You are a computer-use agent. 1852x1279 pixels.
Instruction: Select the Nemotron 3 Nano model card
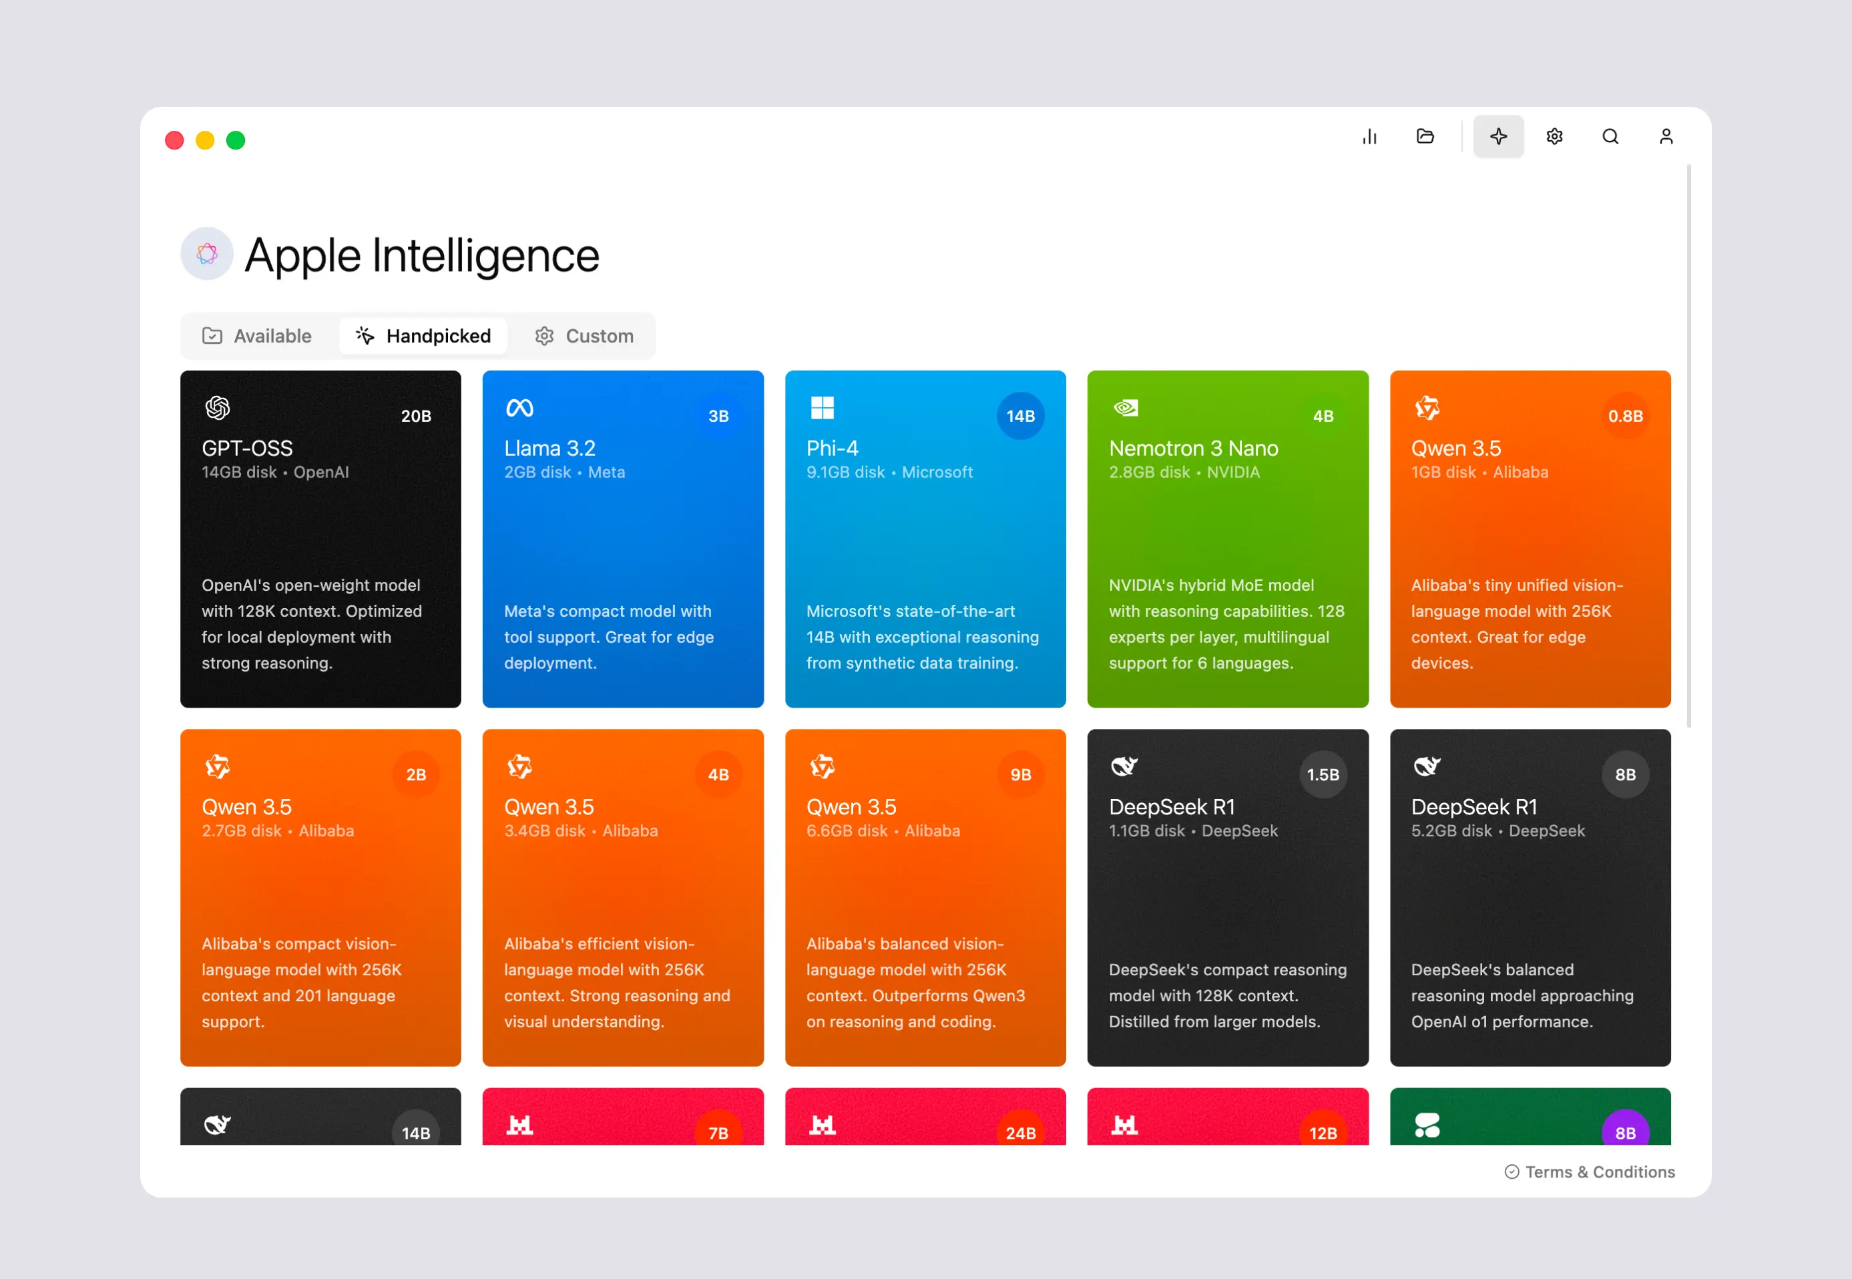[x=1227, y=539]
